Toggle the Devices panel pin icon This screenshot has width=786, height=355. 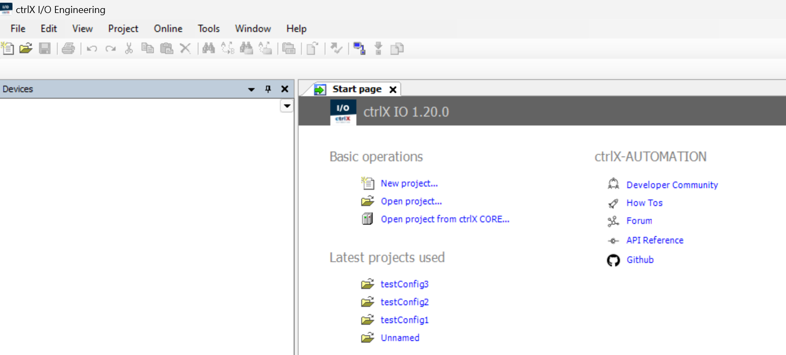coord(267,89)
